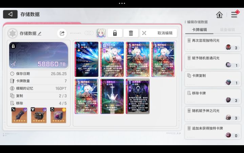Screen dimensions: 244x153
Task: Click the 模糊的记忆 icon
Action: tap(12, 89)
